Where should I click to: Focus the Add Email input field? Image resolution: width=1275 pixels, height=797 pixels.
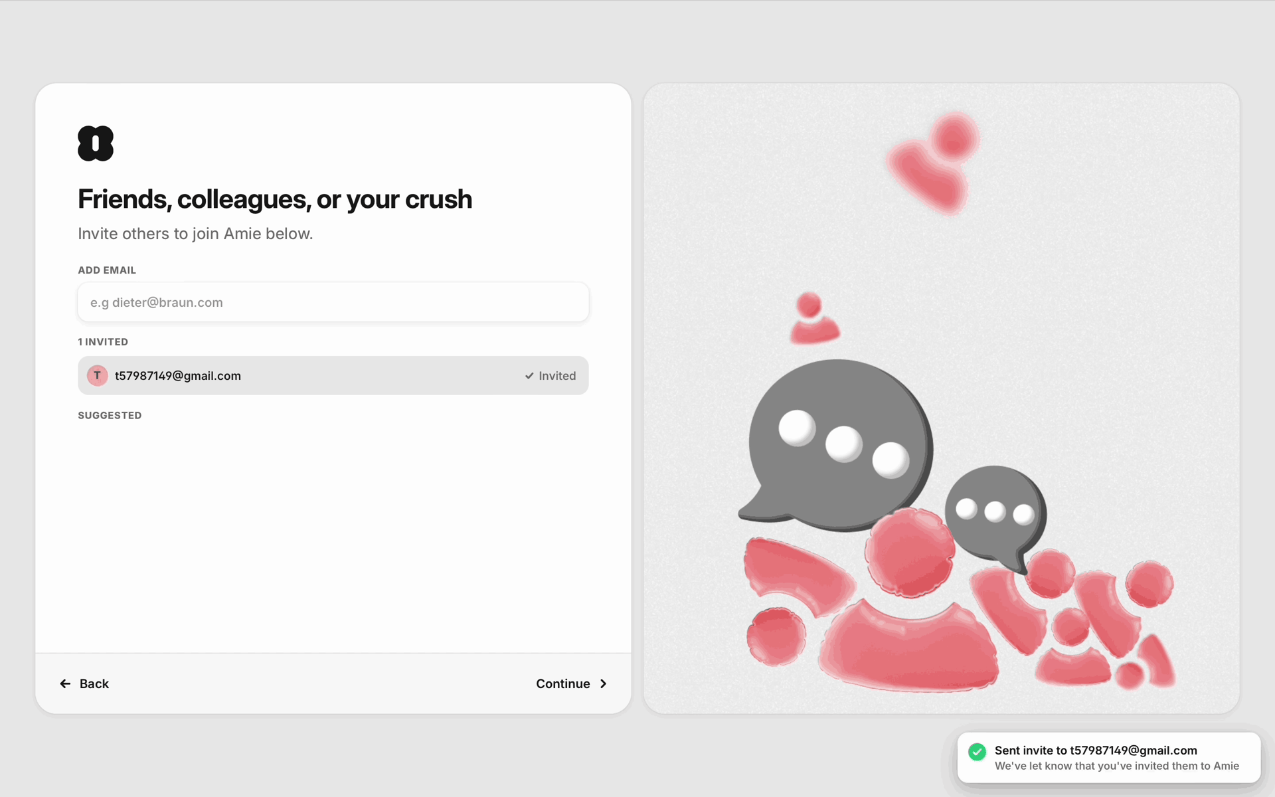point(333,302)
